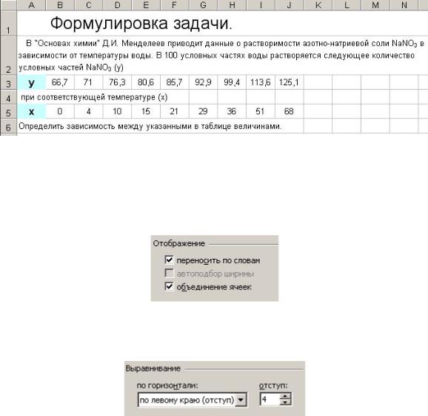Select row header 3
This screenshot has width=428, height=416.
8,82
